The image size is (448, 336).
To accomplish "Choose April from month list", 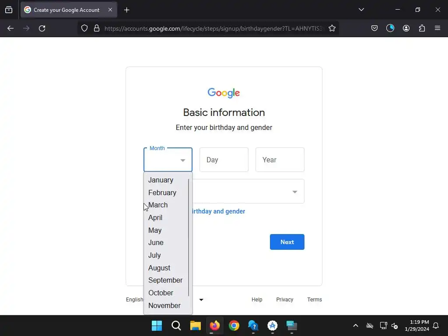I will (x=166, y=217).
